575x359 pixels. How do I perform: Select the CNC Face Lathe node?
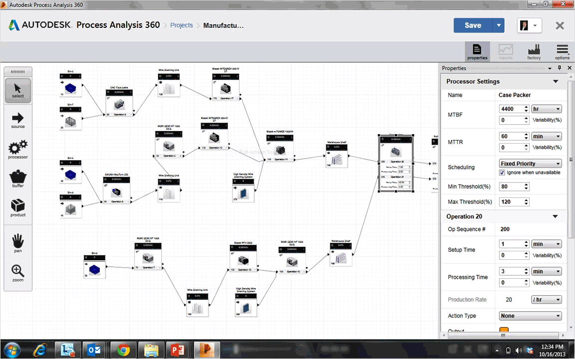(x=119, y=103)
